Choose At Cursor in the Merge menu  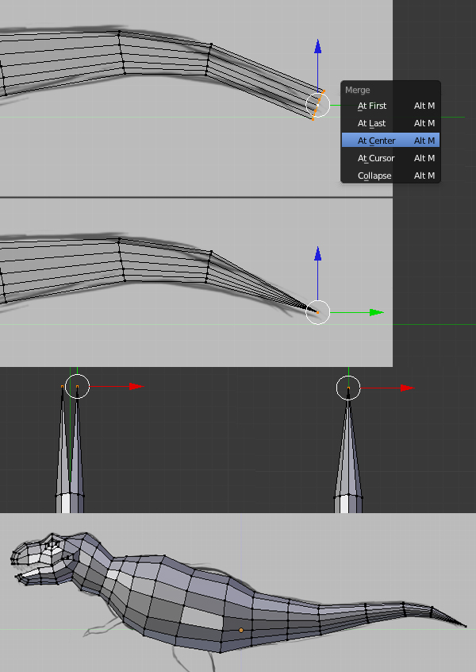click(390, 158)
